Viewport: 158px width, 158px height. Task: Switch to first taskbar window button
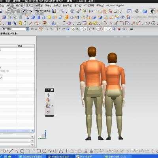click(x=32, y=156)
